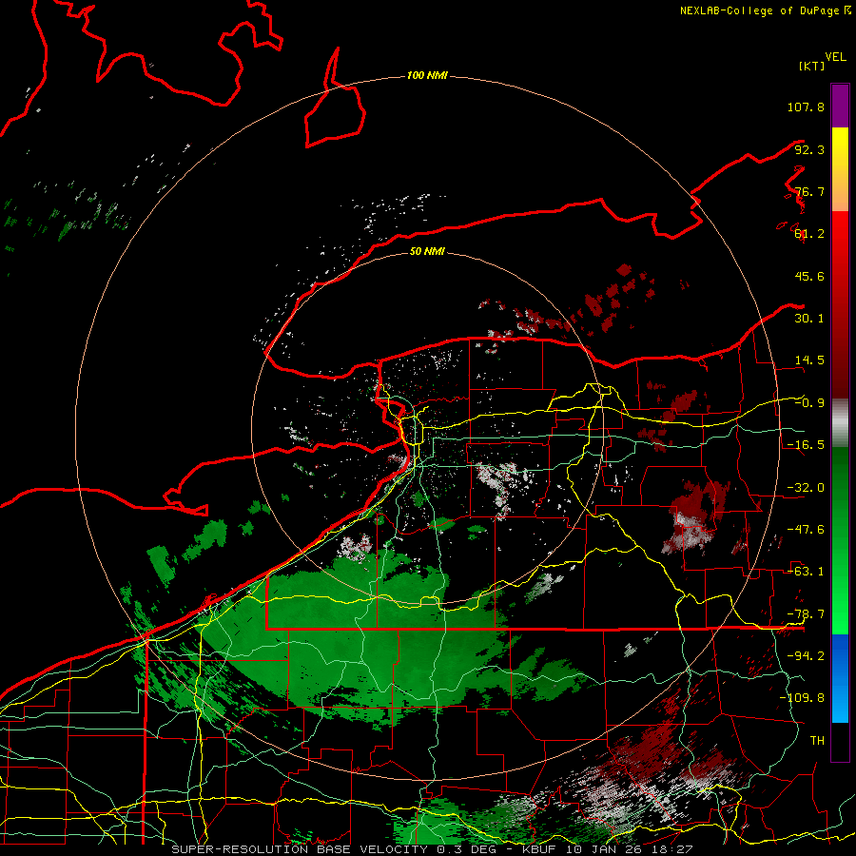This screenshot has width=856, height=856.
Task: Click the -47.6 velocity scale value
Action: click(806, 530)
